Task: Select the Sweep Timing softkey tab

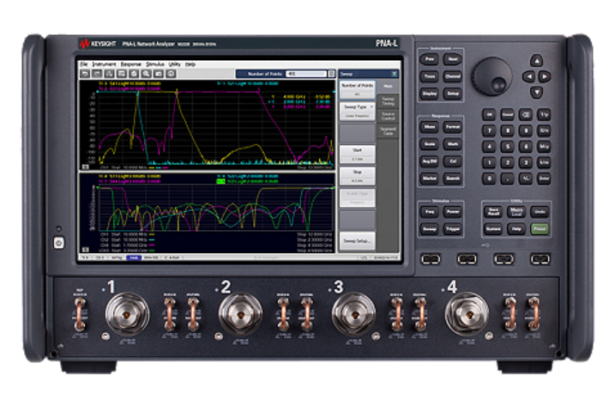Action: [x=388, y=101]
